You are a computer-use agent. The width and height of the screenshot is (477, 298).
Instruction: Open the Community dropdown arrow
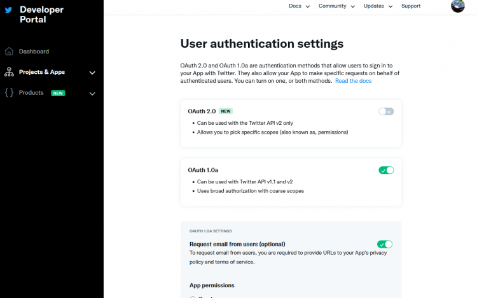tap(352, 6)
